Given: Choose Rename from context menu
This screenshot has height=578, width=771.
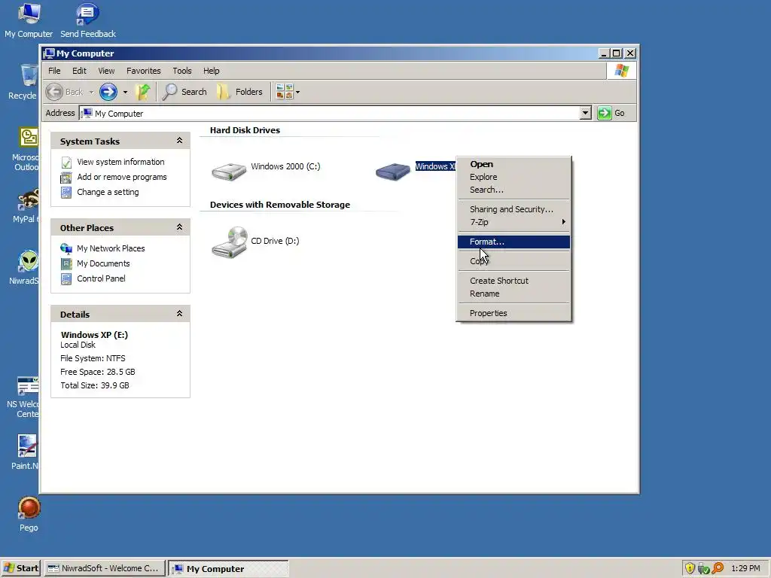Looking at the screenshot, I should pyautogui.click(x=513, y=294).
